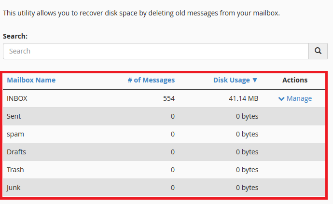Click the magnifying glass search button
The width and height of the screenshot is (333, 204).
[x=318, y=51]
